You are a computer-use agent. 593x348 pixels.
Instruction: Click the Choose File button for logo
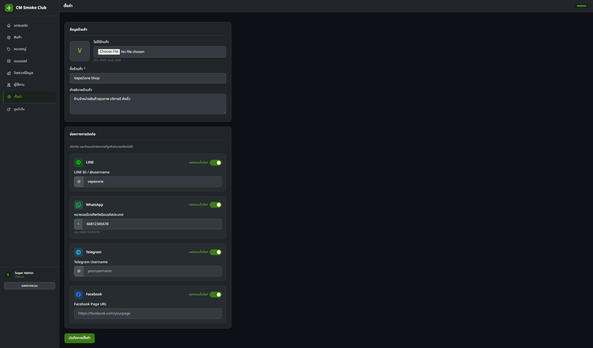point(109,52)
